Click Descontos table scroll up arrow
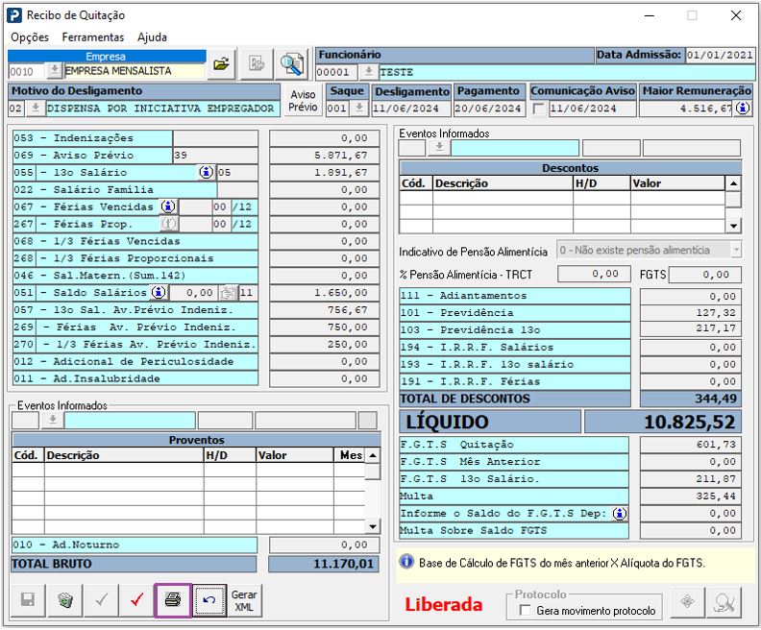Image resolution: width=761 pixels, height=630 pixels. pos(733,183)
